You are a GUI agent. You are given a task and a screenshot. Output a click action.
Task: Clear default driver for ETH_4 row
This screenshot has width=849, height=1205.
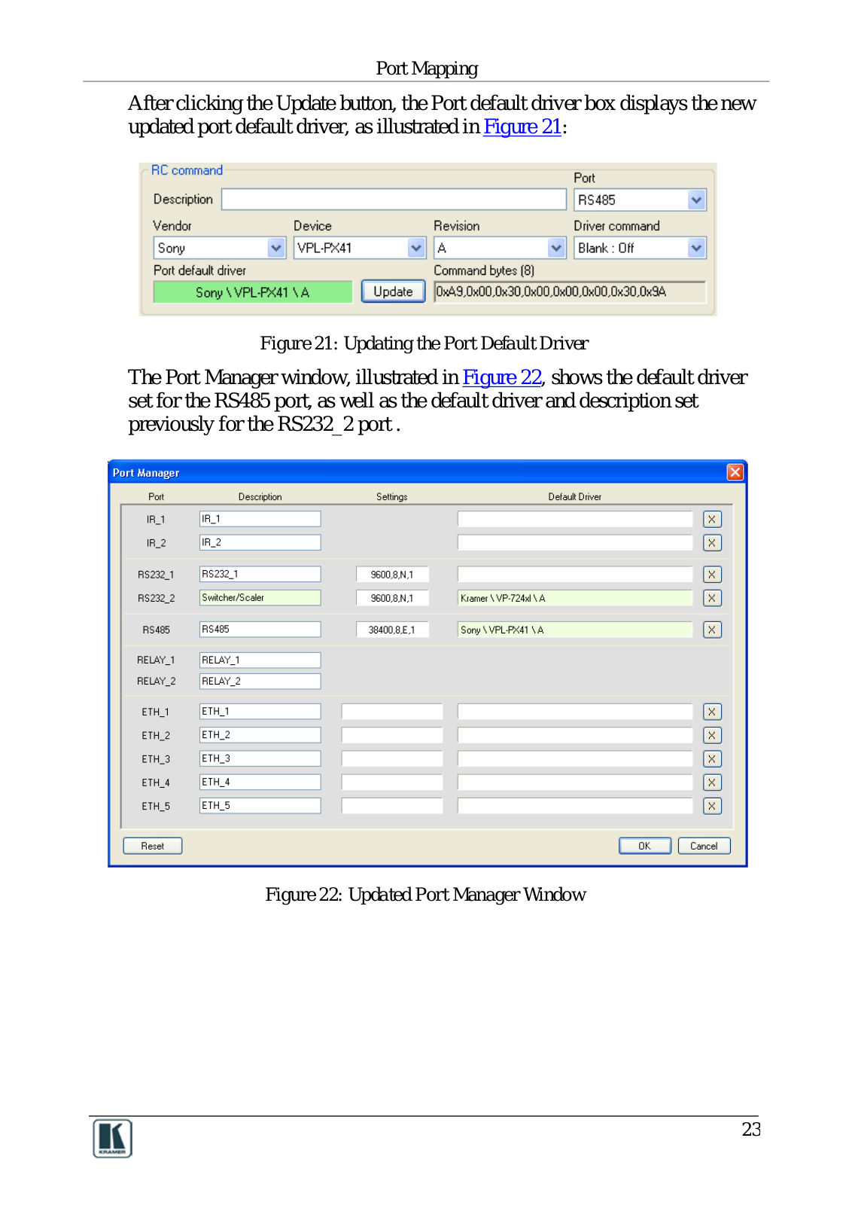coord(711,782)
